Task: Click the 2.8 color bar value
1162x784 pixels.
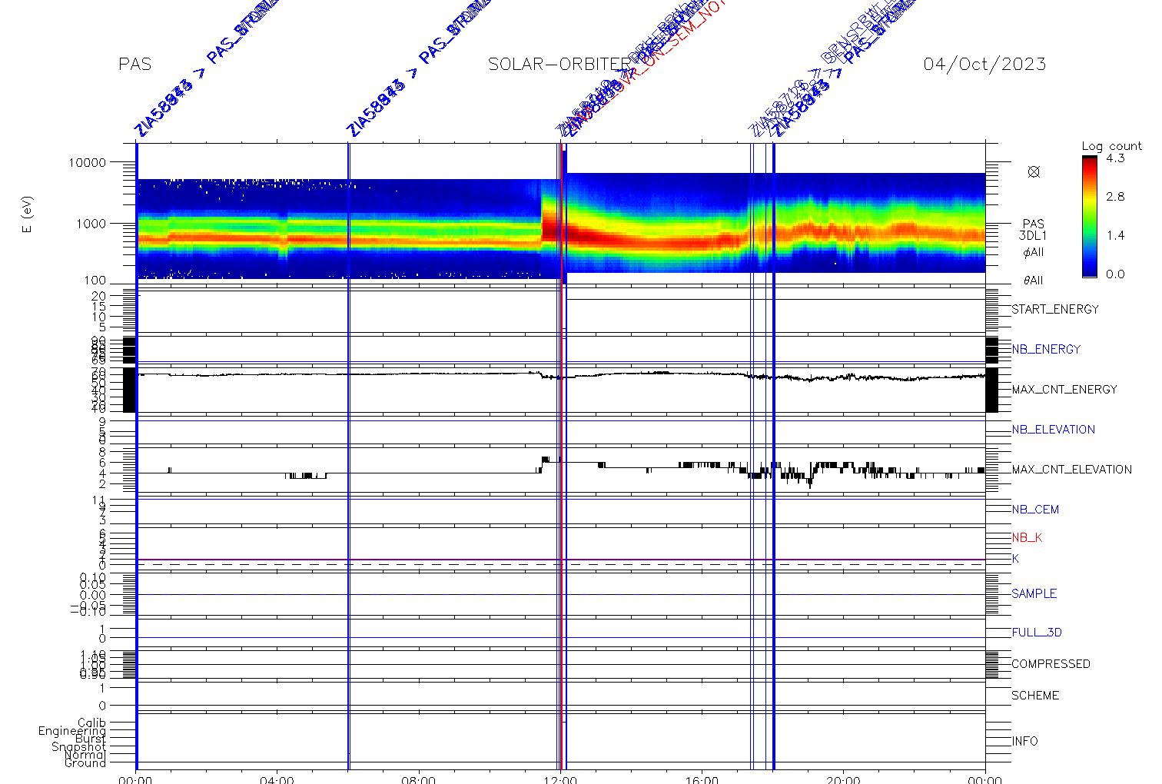Action: tap(1115, 197)
